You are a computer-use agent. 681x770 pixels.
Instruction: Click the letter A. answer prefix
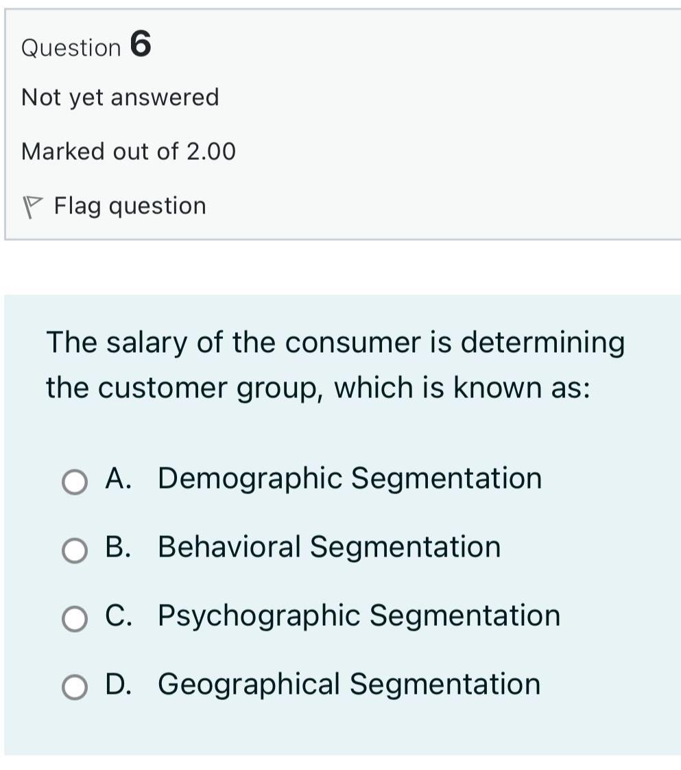[118, 478]
